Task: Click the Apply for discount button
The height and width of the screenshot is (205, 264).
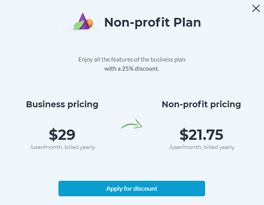Action: pos(132,189)
